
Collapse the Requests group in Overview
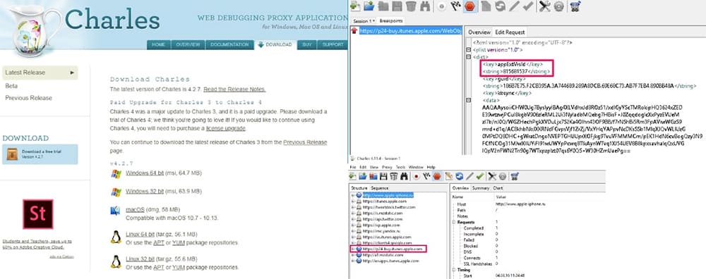(x=454, y=222)
